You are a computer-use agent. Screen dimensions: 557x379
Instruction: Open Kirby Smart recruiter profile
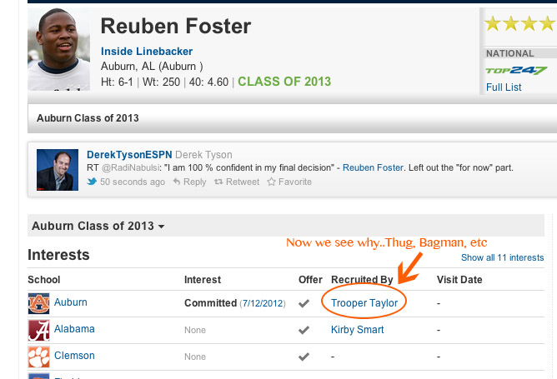(357, 329)
